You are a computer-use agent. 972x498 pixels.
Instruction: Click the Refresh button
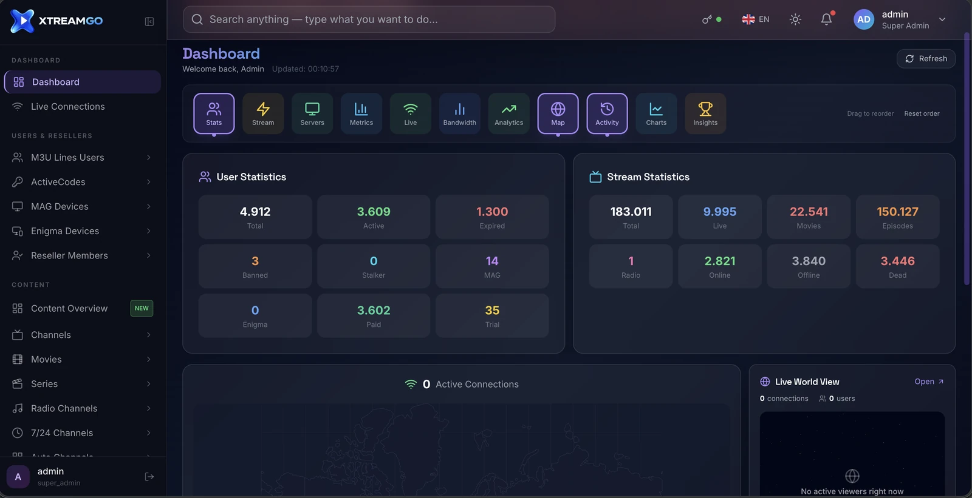point(926,59)
